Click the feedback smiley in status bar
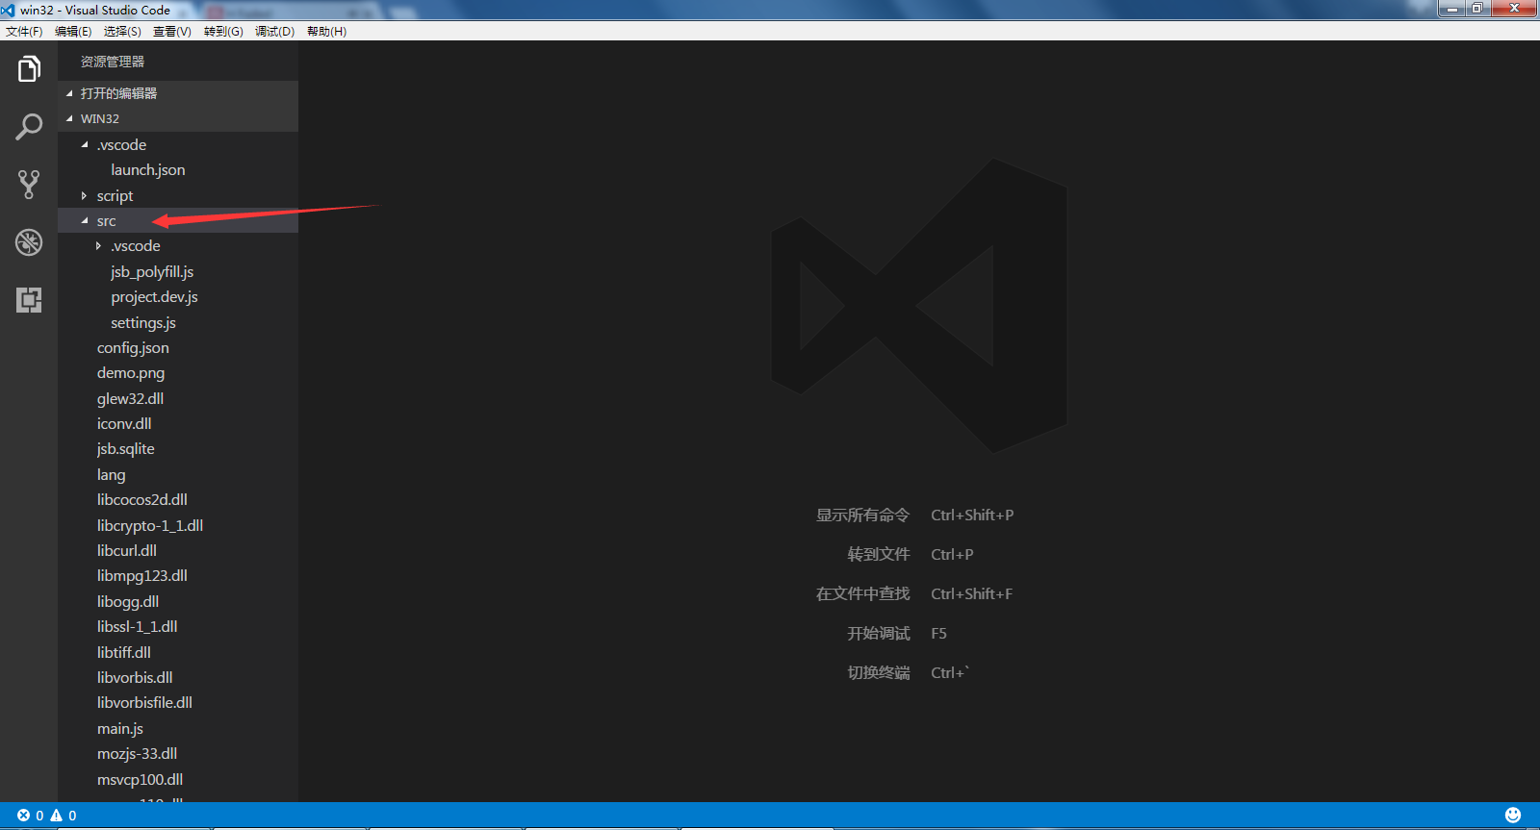 [x=1513, y=816]
